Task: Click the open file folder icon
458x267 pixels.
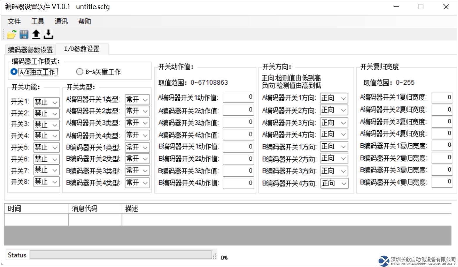Action: (x=12, y=35)
